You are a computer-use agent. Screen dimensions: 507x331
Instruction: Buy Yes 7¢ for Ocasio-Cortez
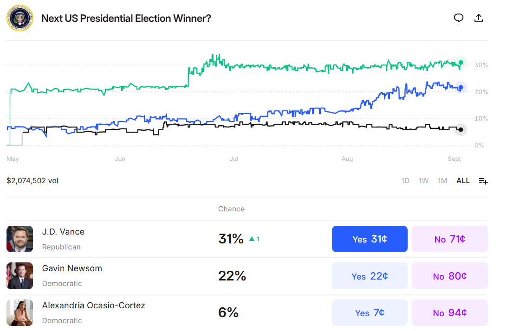click(370, 312)
